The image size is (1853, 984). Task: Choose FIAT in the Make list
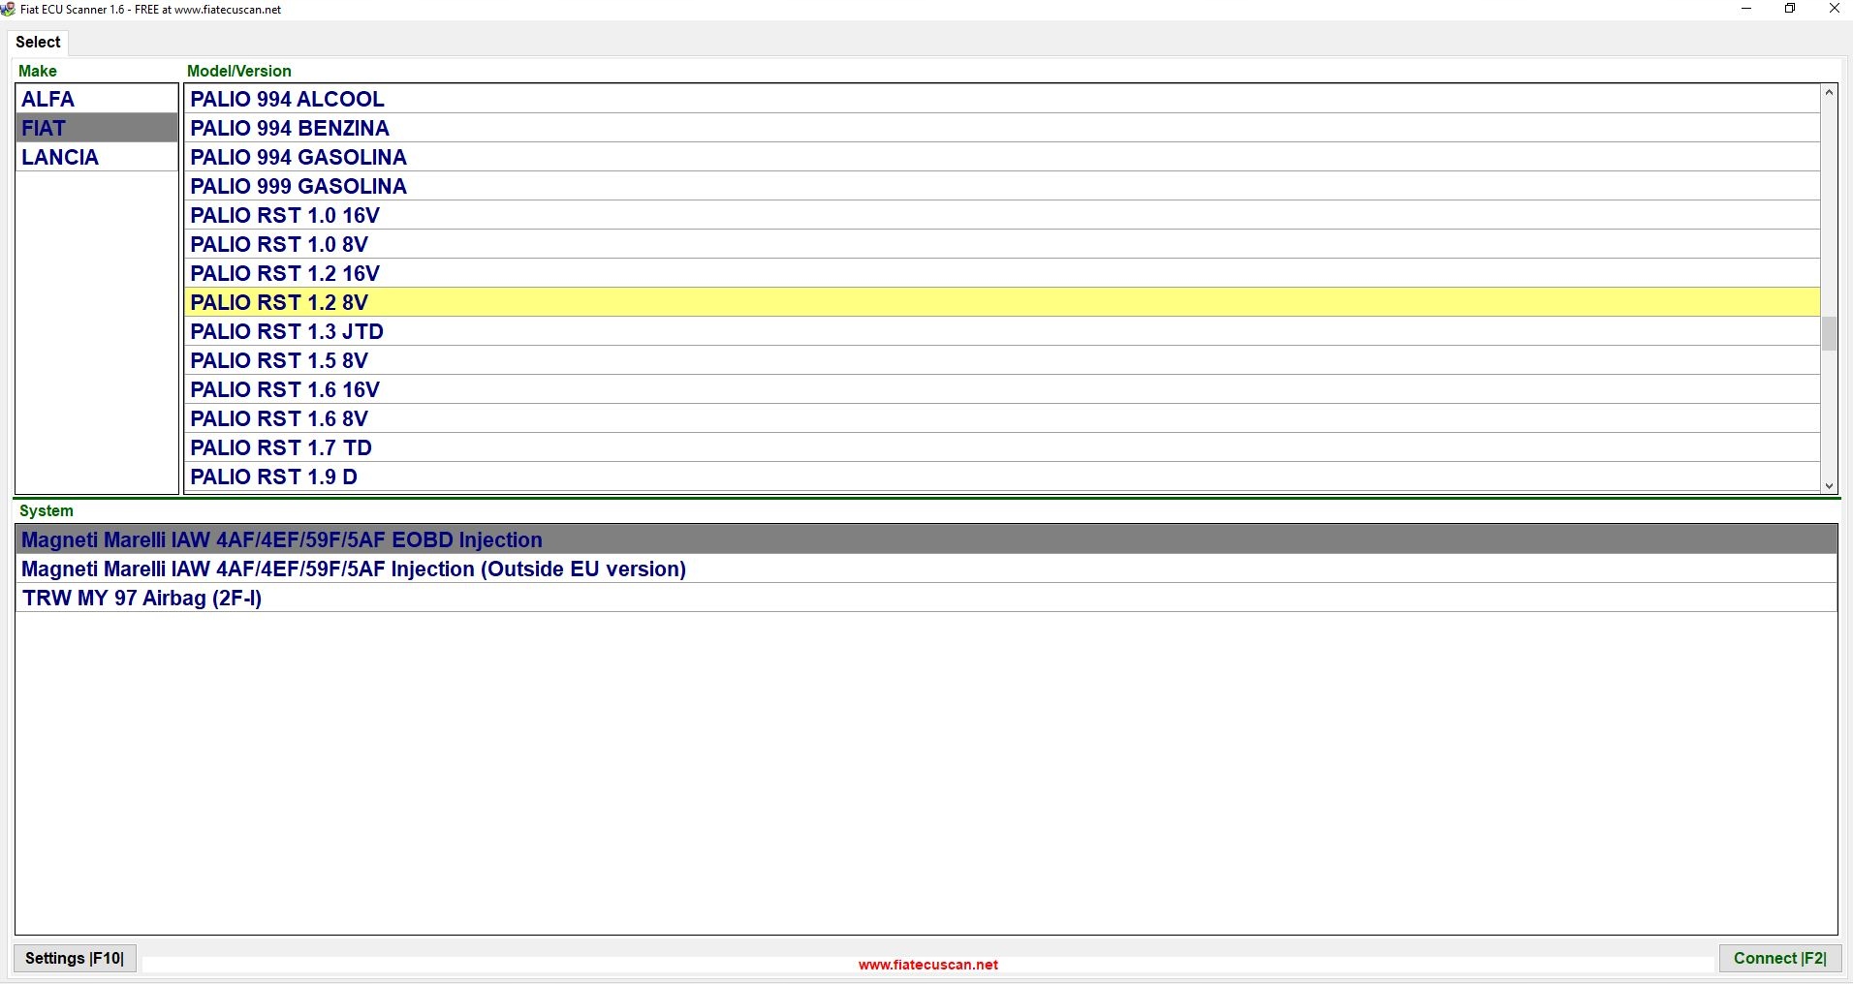coord(97,128)
